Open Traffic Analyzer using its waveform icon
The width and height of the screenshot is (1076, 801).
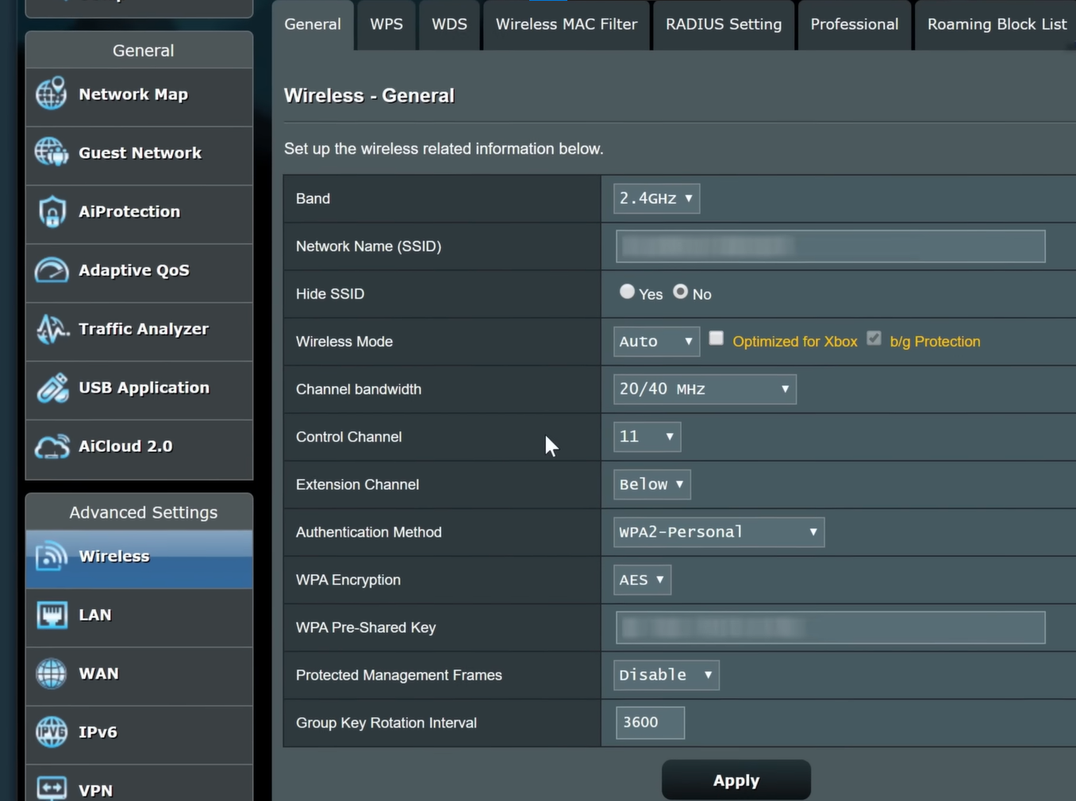pos(52,329)
